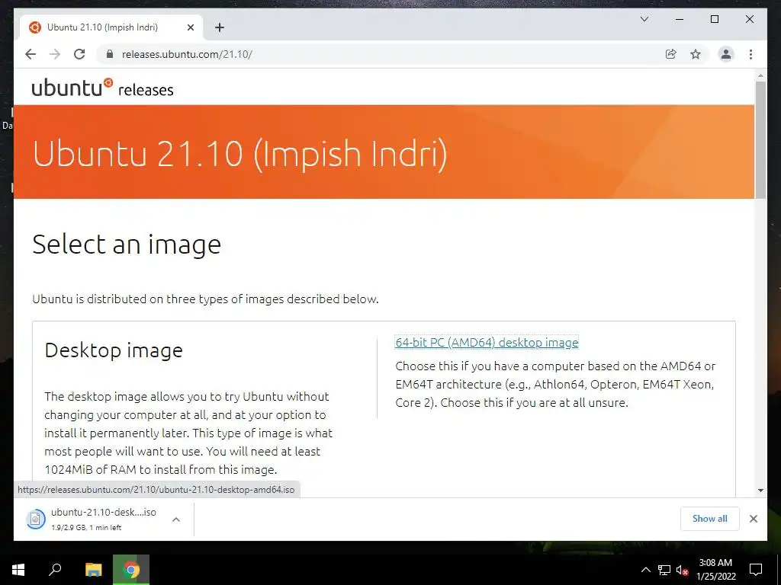Click the "Select an image" heading
Viewport: 781px width, 585px height.
point(127,245)
